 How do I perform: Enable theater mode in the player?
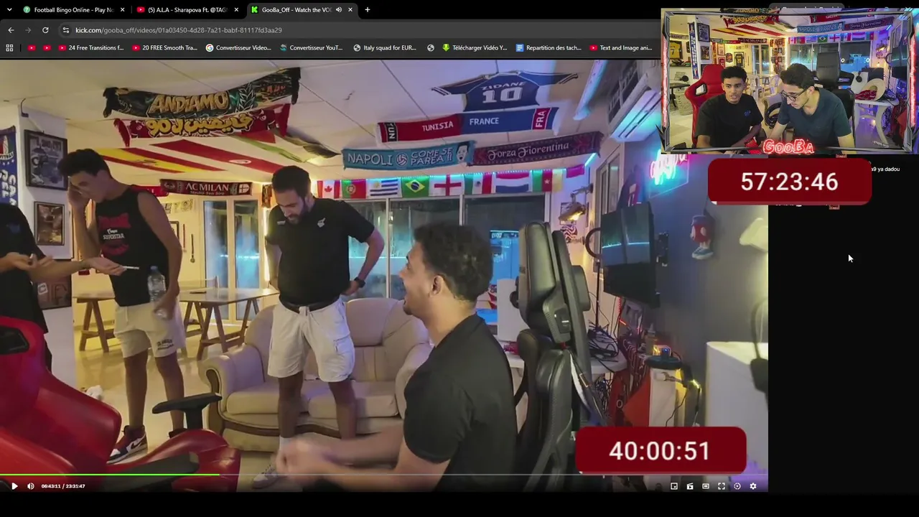pyautogui.click(x=706, y=486)
